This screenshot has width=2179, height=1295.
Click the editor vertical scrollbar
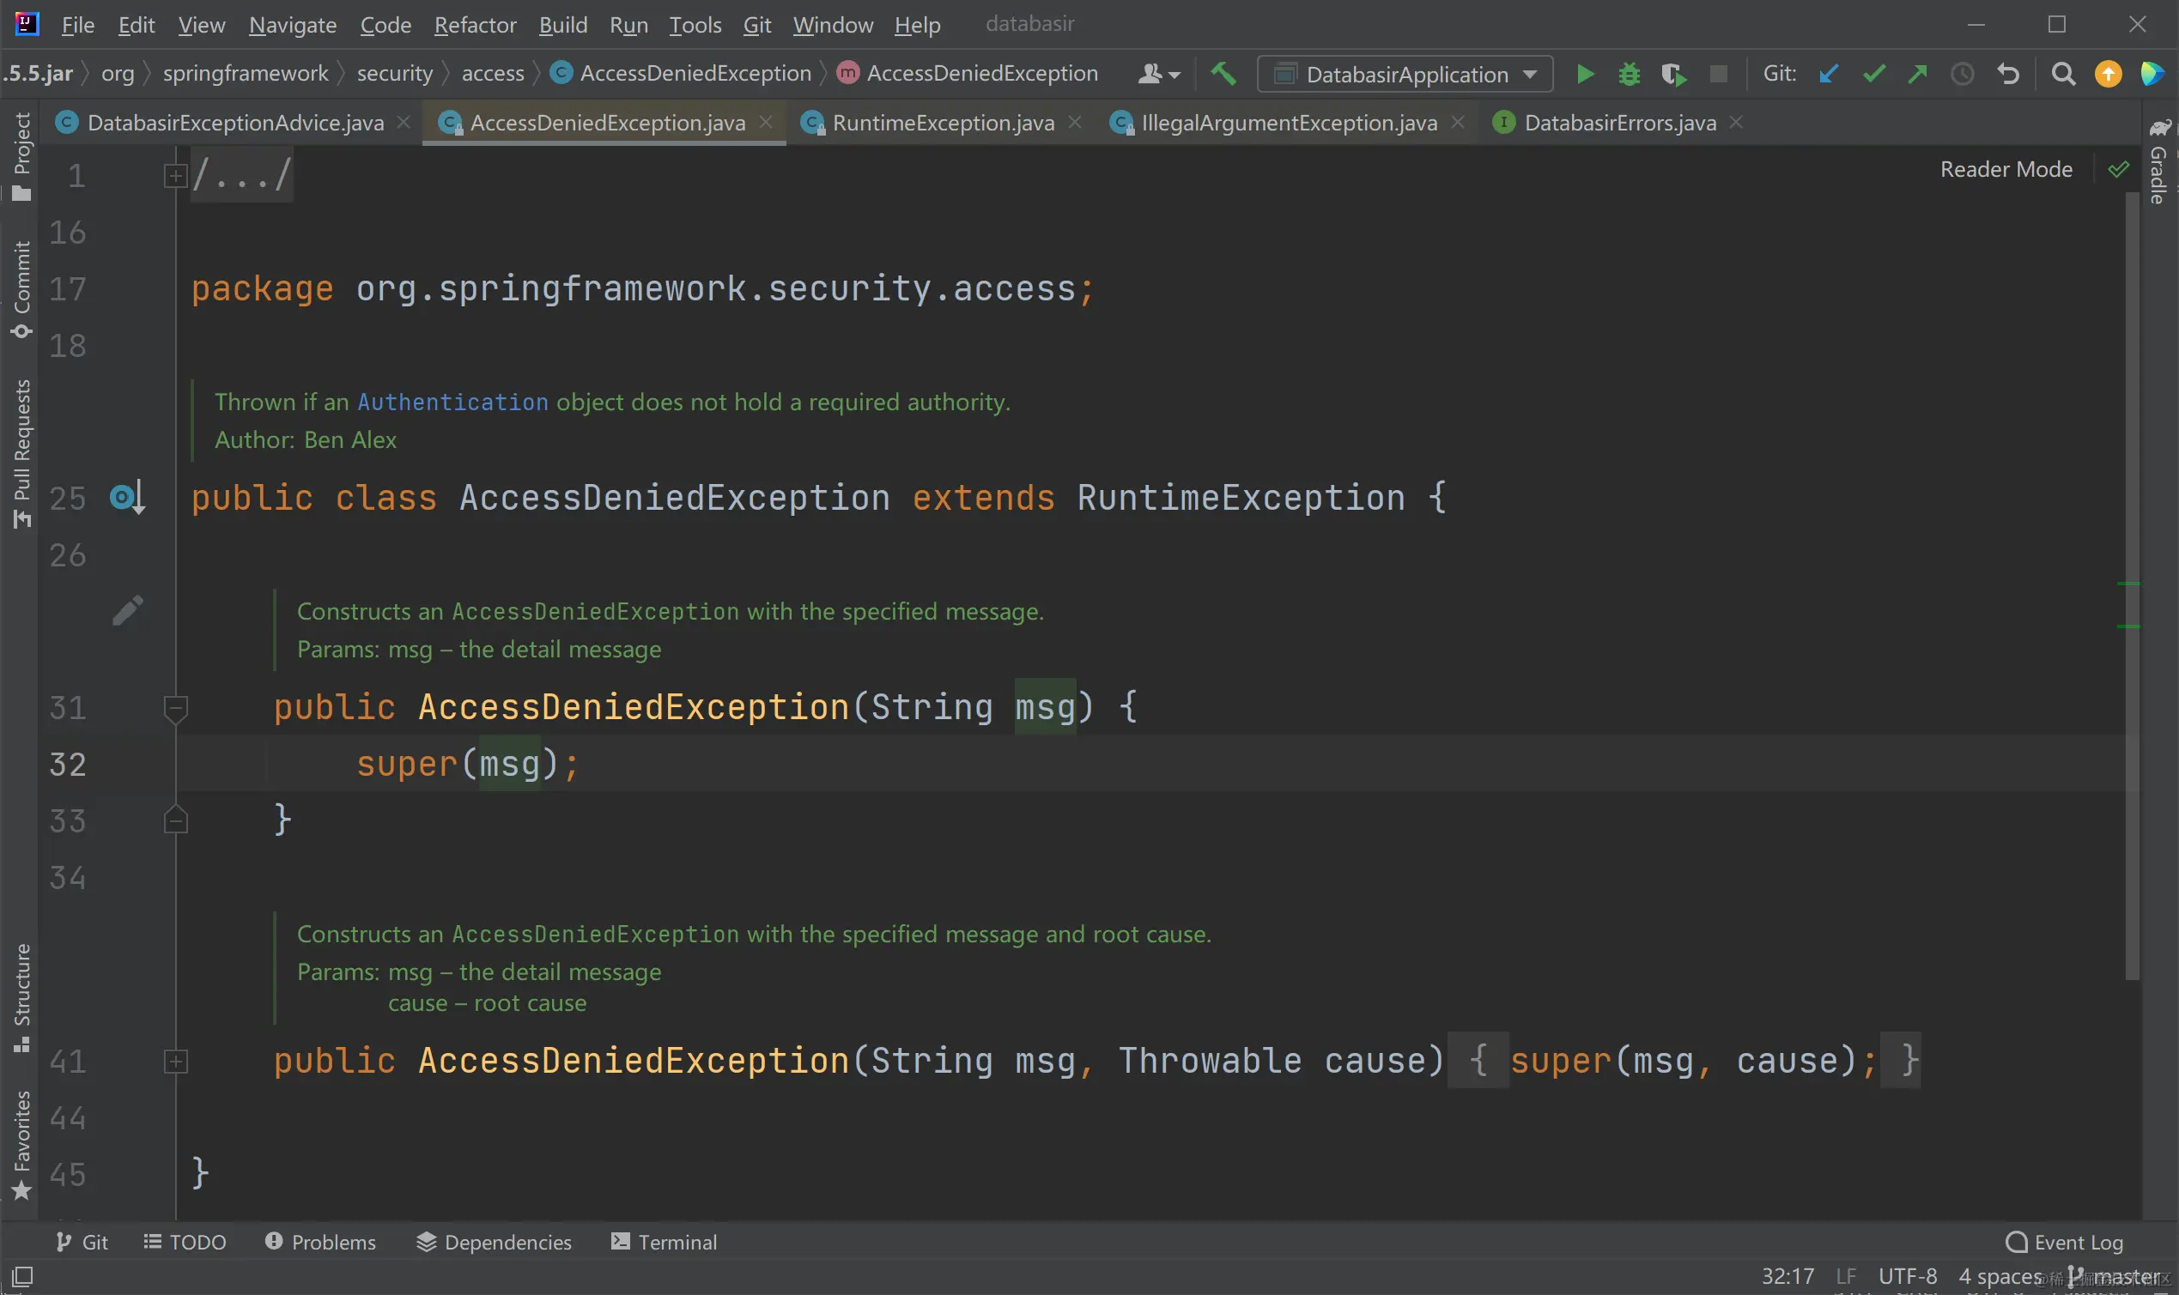click(x=2132, y=584)
